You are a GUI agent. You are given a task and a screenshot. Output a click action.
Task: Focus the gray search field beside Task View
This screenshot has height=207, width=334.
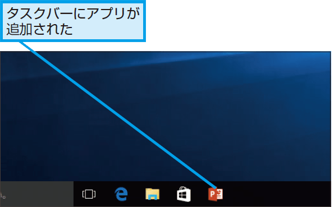36,194
